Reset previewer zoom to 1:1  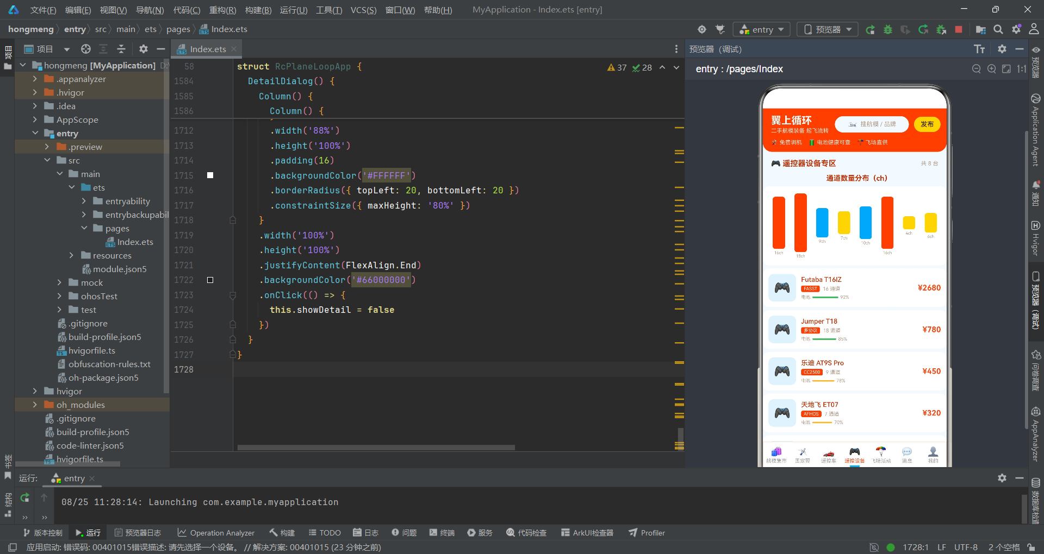(x=1022, y=69)
